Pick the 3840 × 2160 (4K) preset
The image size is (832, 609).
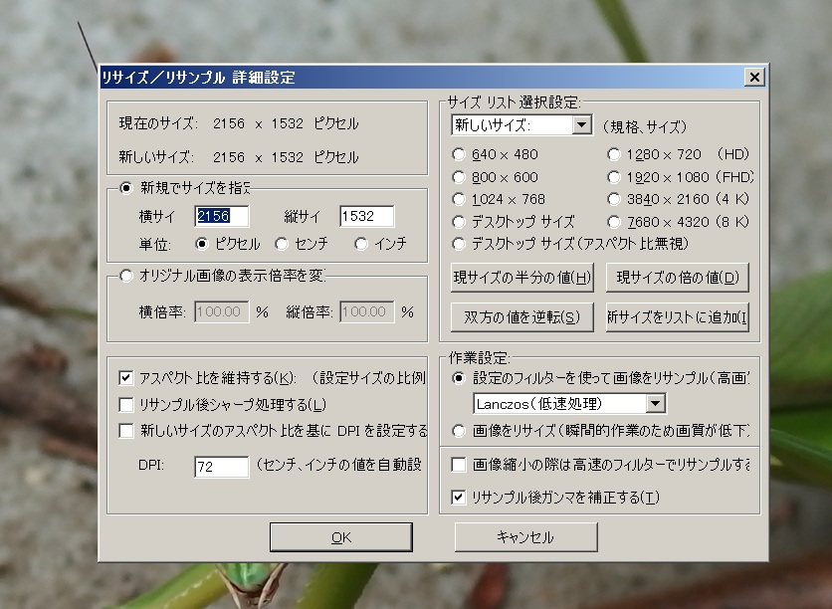click(x=614, y=199)
